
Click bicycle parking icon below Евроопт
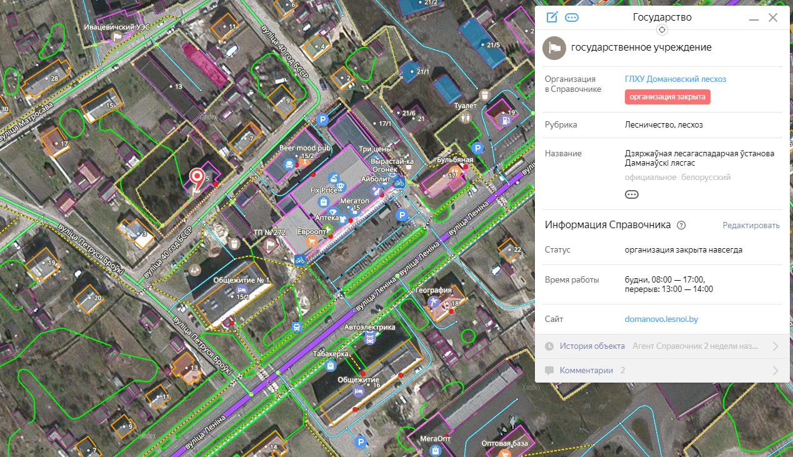tap(300, 259)
